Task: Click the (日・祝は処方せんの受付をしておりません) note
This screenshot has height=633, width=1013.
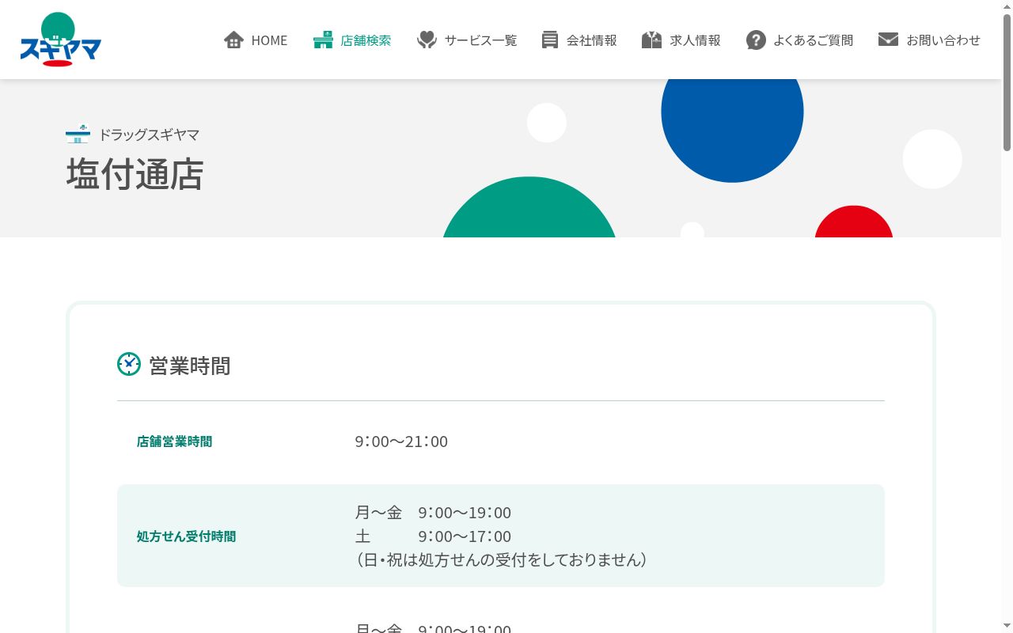Action: tap(502, 560)
